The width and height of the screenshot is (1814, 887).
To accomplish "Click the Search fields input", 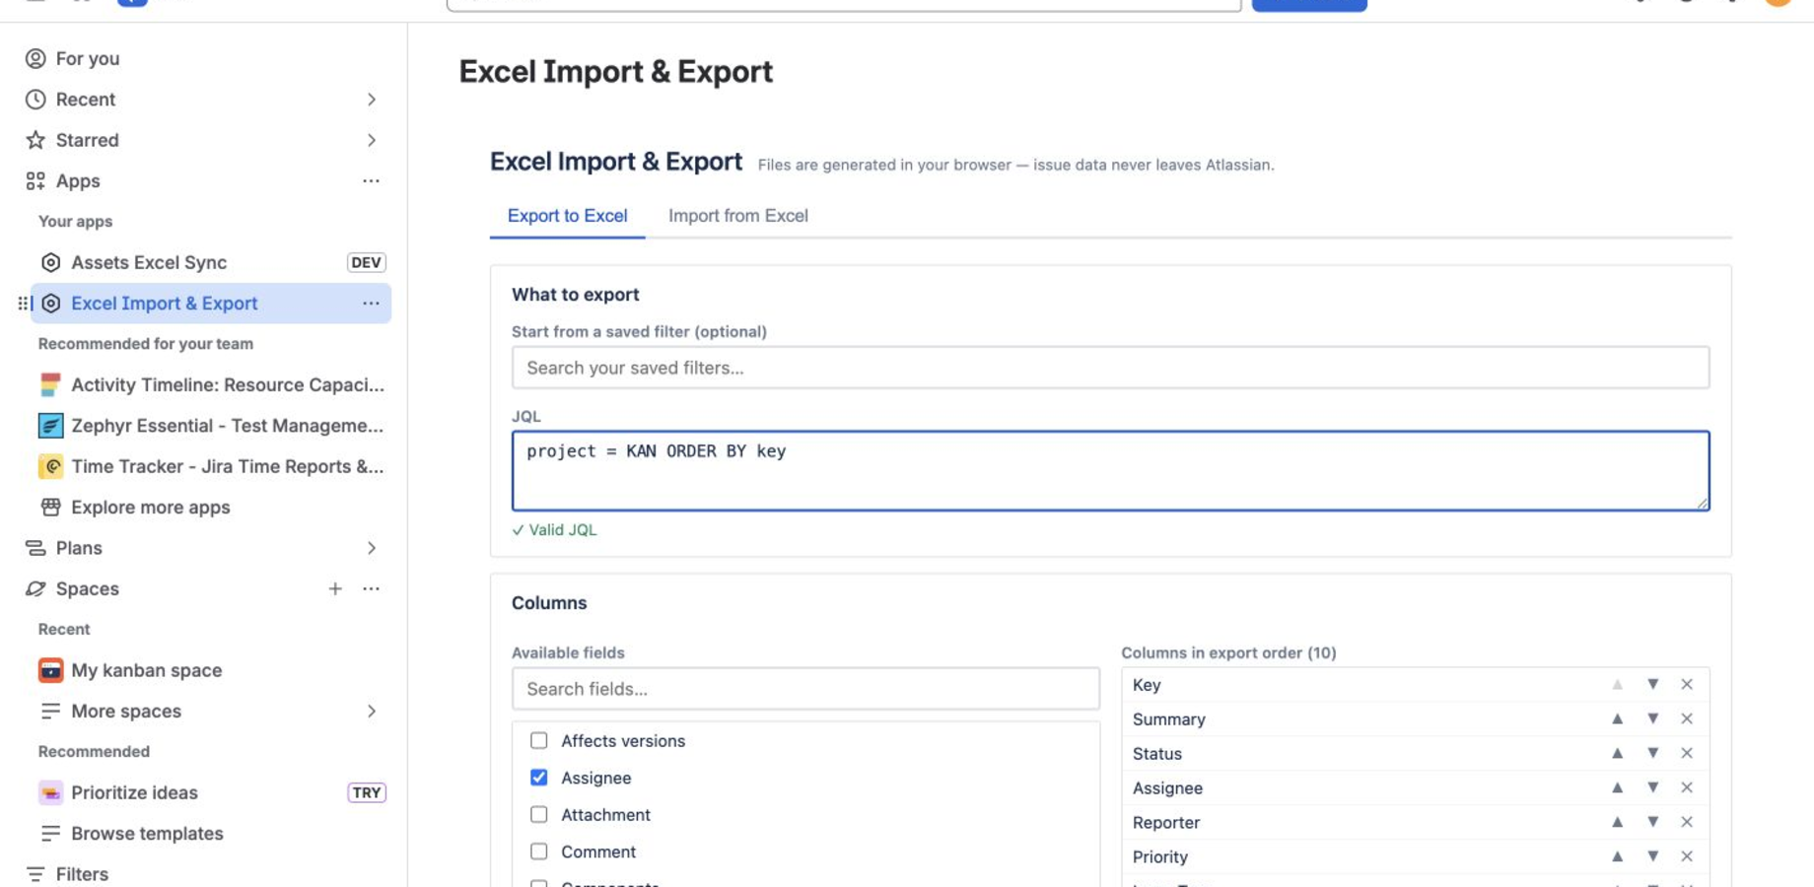I will point(805,689).
